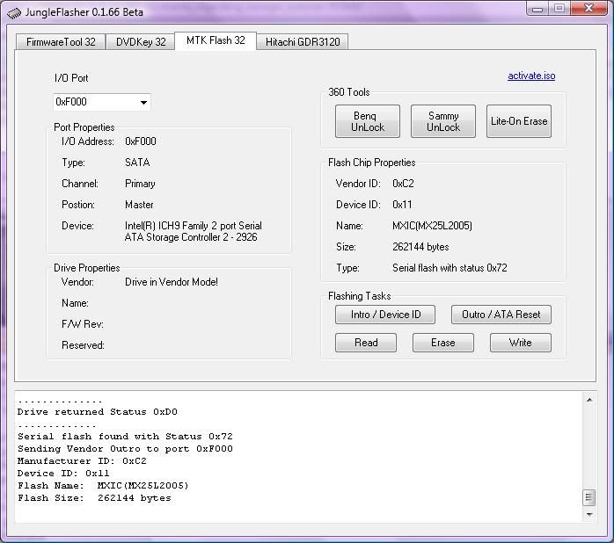The image size is (614, 543).
Task: Switch to the FirmwareTool 32 tab
Action: 61,42
